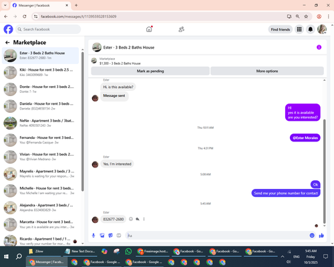
Task: Show hidden system tray icons
Action: point(283,256)
